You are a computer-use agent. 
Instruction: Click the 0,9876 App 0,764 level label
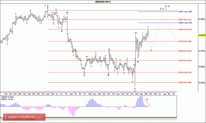tap(185, 23)
